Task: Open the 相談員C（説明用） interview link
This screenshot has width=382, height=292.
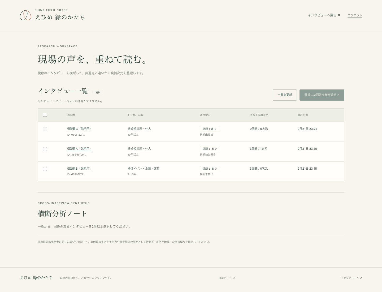Action: 80,129
